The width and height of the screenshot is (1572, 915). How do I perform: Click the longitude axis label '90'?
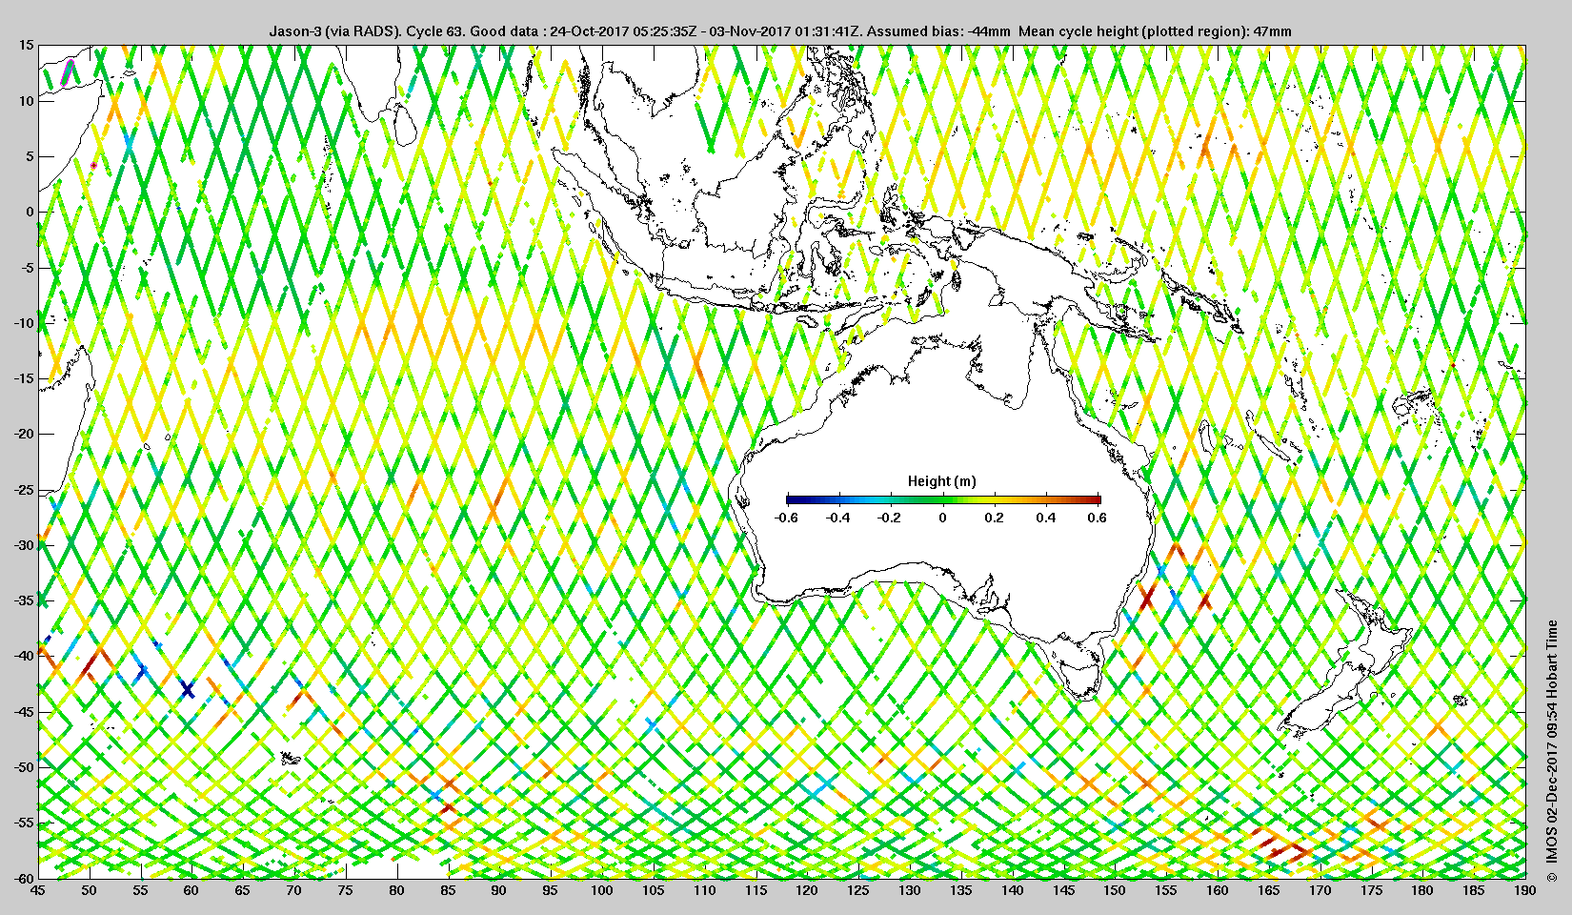[498, 890]
